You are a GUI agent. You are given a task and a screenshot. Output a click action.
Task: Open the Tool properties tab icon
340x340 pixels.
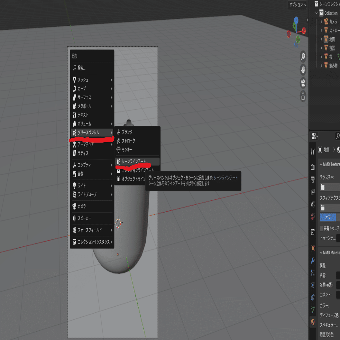point(313,152)
